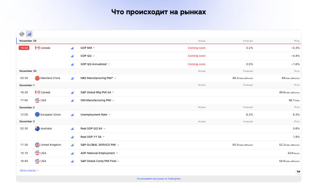Click importance icon beside S&P Global Mfg PMI SA
This screenshot has width=323, height=189.
click(x=72, y=93)
